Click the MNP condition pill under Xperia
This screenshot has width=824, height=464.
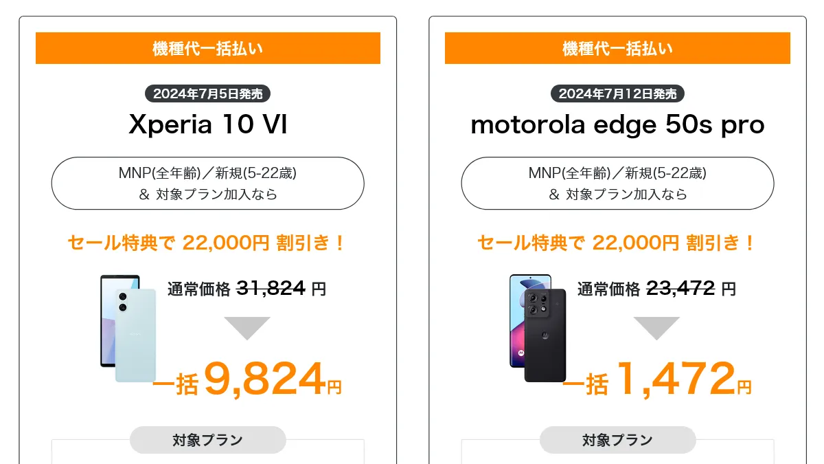coord(208,184)
